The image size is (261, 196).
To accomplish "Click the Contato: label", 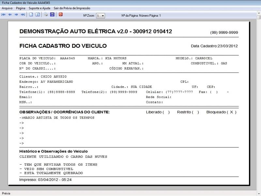I will [154, 102].
